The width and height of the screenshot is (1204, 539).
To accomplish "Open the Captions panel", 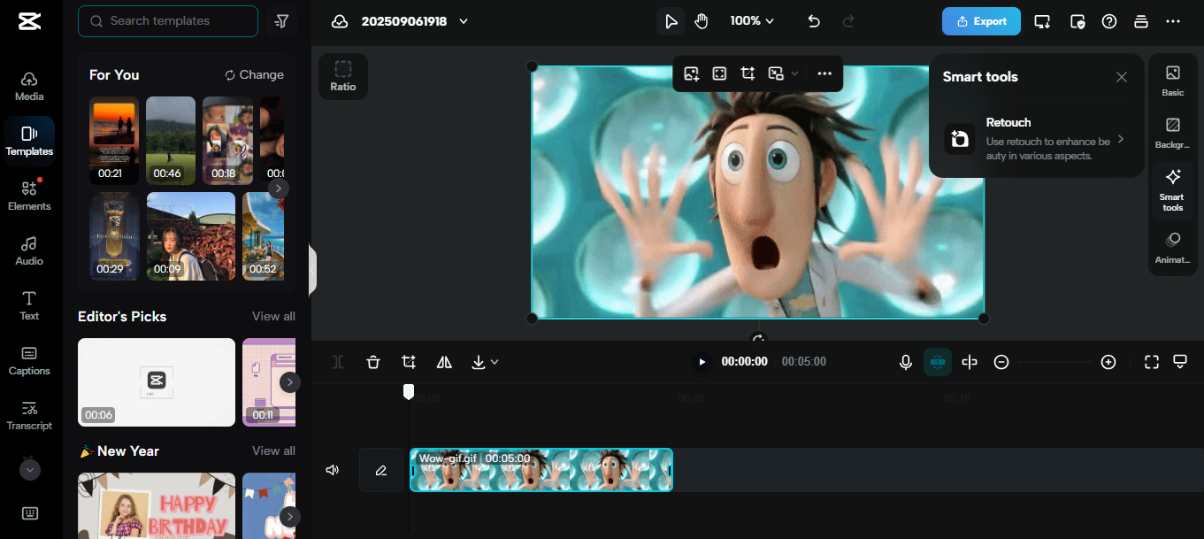I will coord(29,362).
